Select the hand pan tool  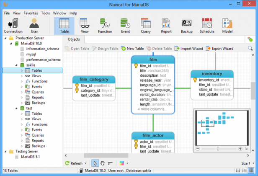pyautogui.click(x=103, y=163)
